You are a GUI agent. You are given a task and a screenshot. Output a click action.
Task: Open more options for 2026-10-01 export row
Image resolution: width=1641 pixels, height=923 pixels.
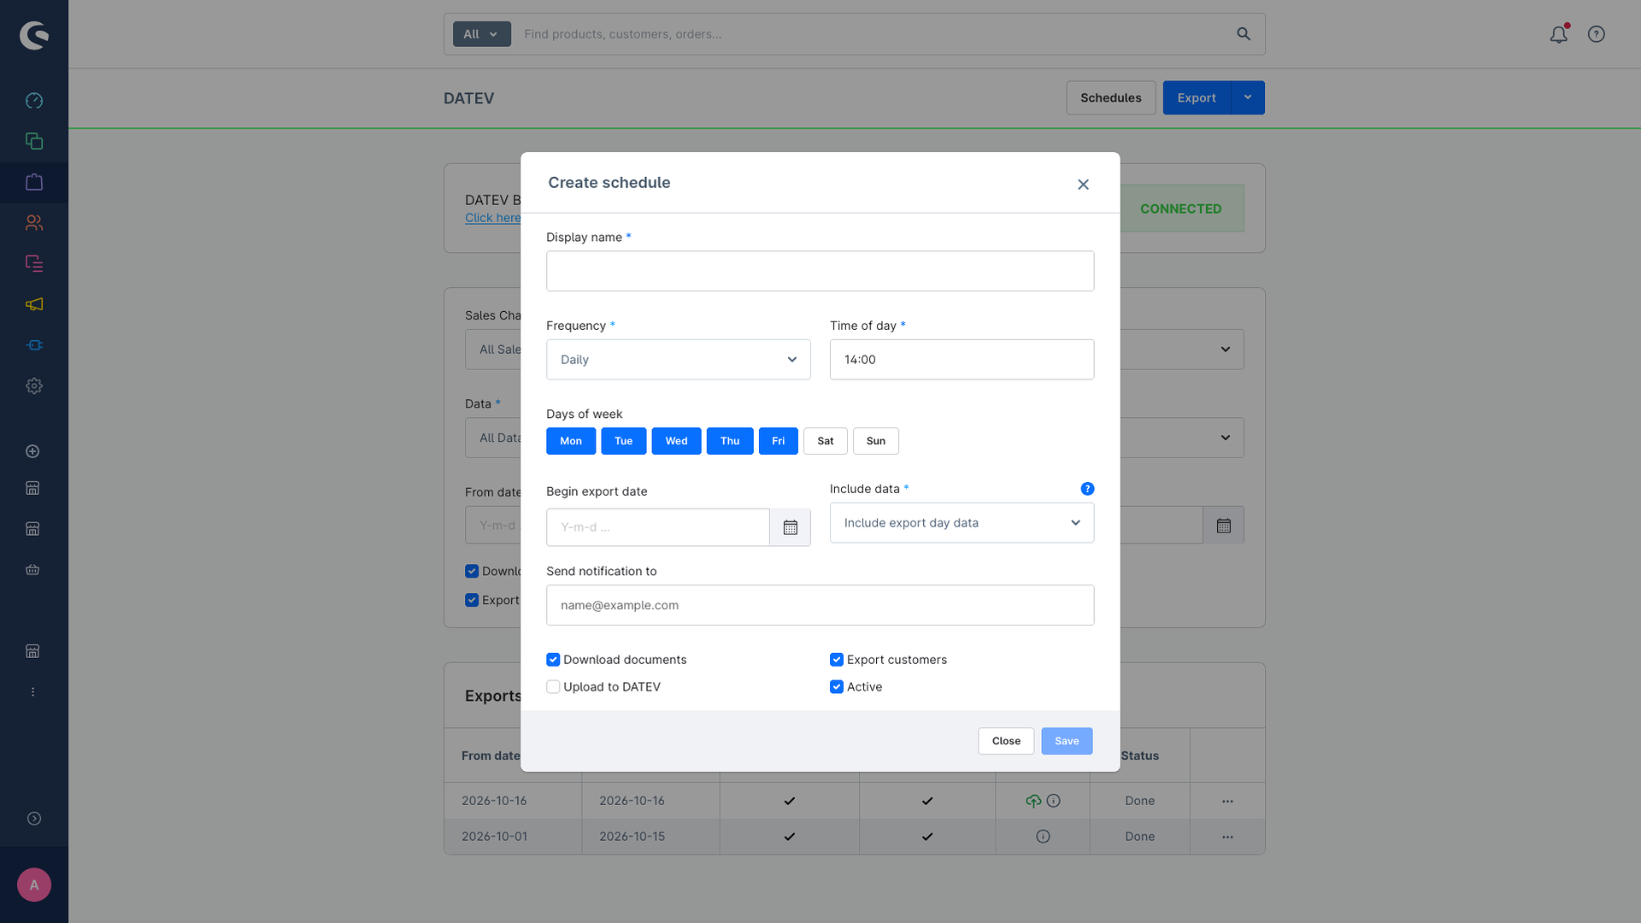(x=1227, y=838)
